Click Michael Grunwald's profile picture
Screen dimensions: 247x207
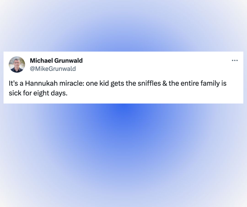click(x=17, y=64)
